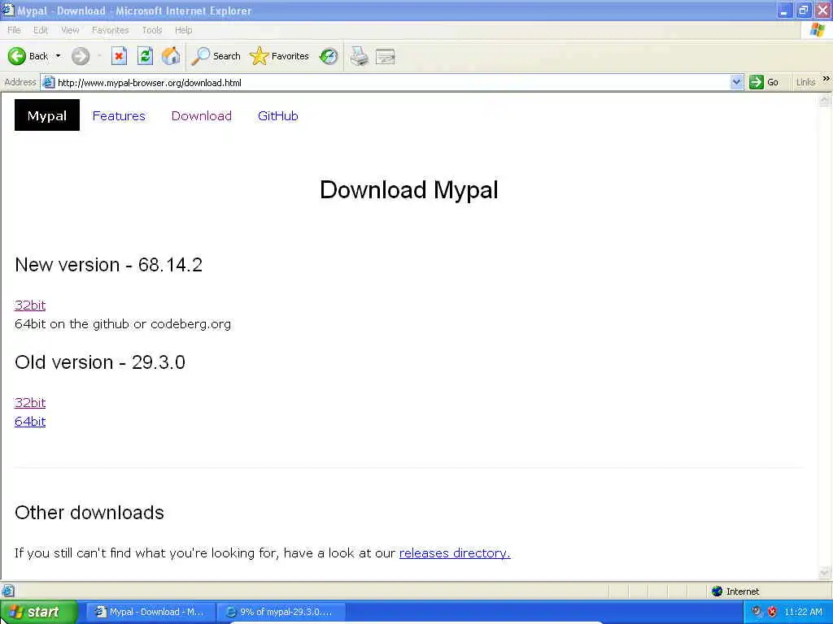Open the Back history dropdown arrow
Screen dimensions: 833x624
pyautogui.click(x=58, y=56)
